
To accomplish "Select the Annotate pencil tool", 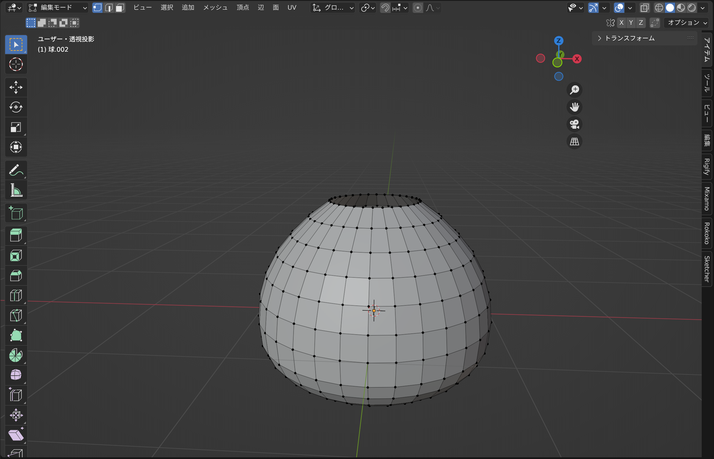I will 16,170.
